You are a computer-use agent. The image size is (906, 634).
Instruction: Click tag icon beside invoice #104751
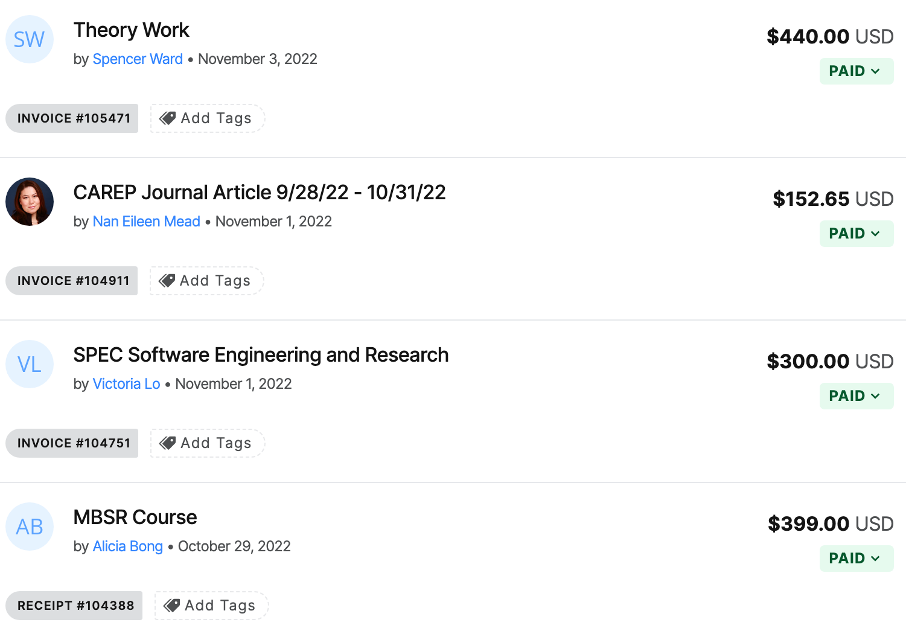click(x=167, y=443)
